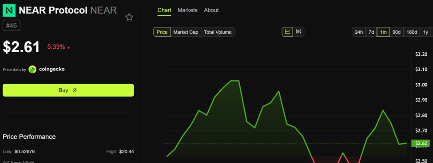Image resolution: width=433 pixels, height=163 pixels.
Task: Select the Total Volume data toggle
Action: click(218, 32)
